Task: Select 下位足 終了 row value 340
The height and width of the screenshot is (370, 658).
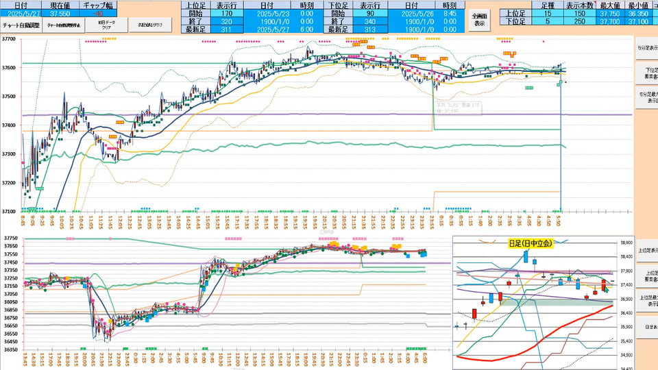Action: (369, 21)
